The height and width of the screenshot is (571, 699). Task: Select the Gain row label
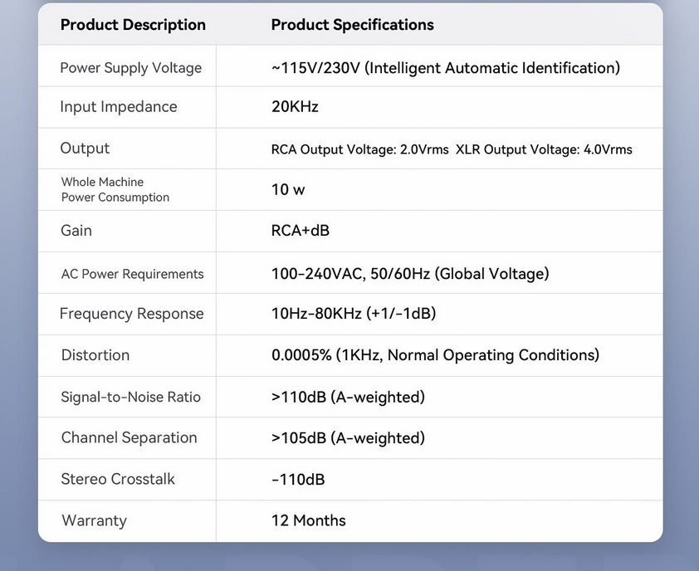(x=76, y=231)
